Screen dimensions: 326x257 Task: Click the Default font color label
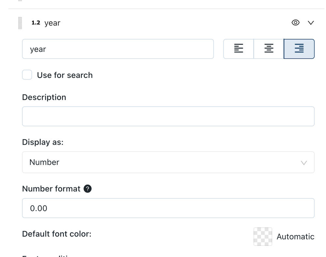[x=57, y=234]
